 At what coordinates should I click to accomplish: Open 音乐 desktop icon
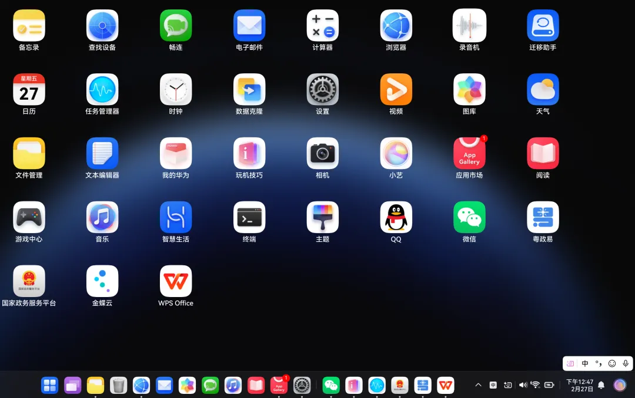tap(102, 217)
